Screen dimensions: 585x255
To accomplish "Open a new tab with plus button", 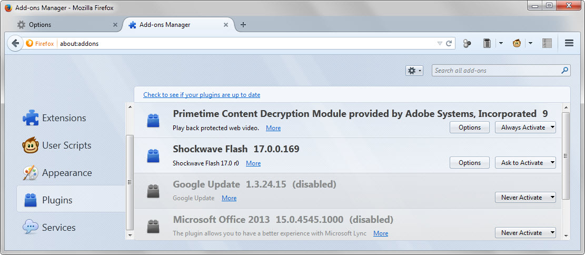I will click(x=243, y=25).
